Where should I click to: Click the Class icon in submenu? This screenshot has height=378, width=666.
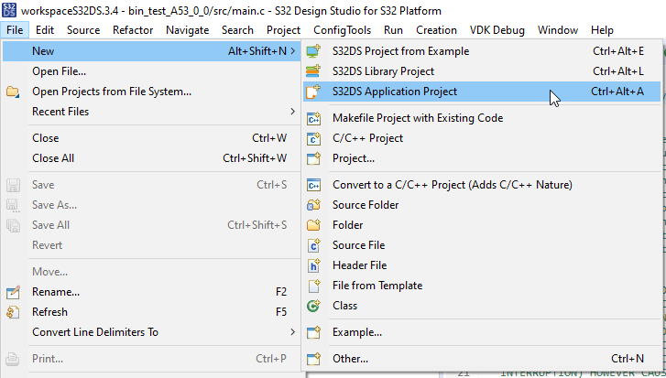pyautogui.click(x=314, y=306)
